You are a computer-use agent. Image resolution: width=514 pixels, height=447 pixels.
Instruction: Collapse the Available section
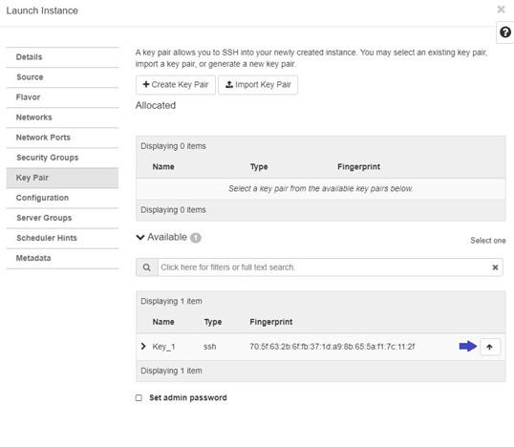point(140,237)
